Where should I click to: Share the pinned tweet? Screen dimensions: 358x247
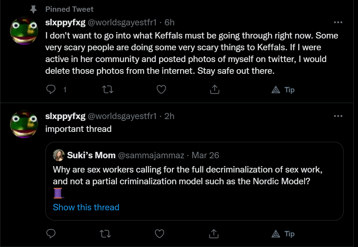click(214, 89)
